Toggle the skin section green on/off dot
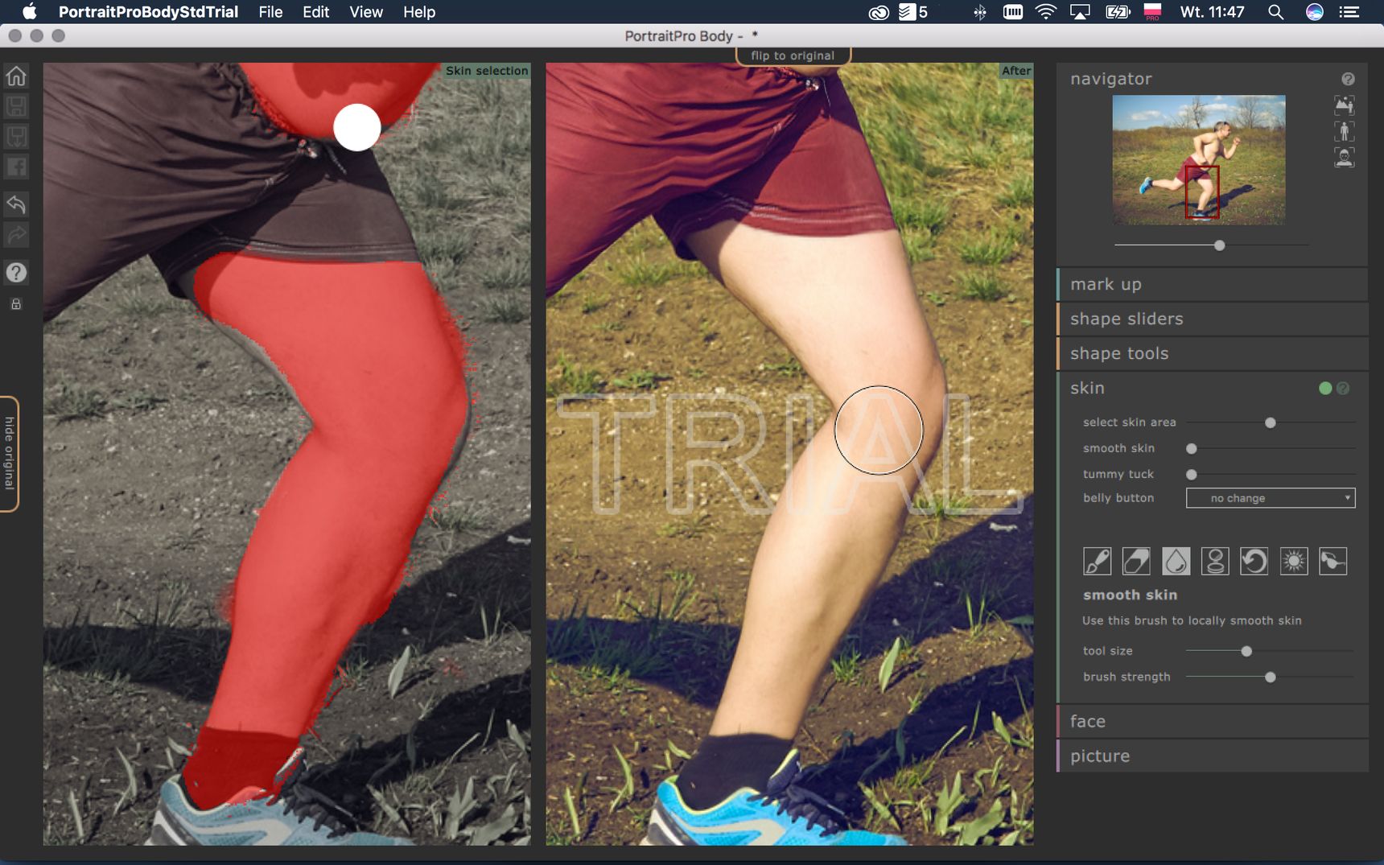 1325,388
